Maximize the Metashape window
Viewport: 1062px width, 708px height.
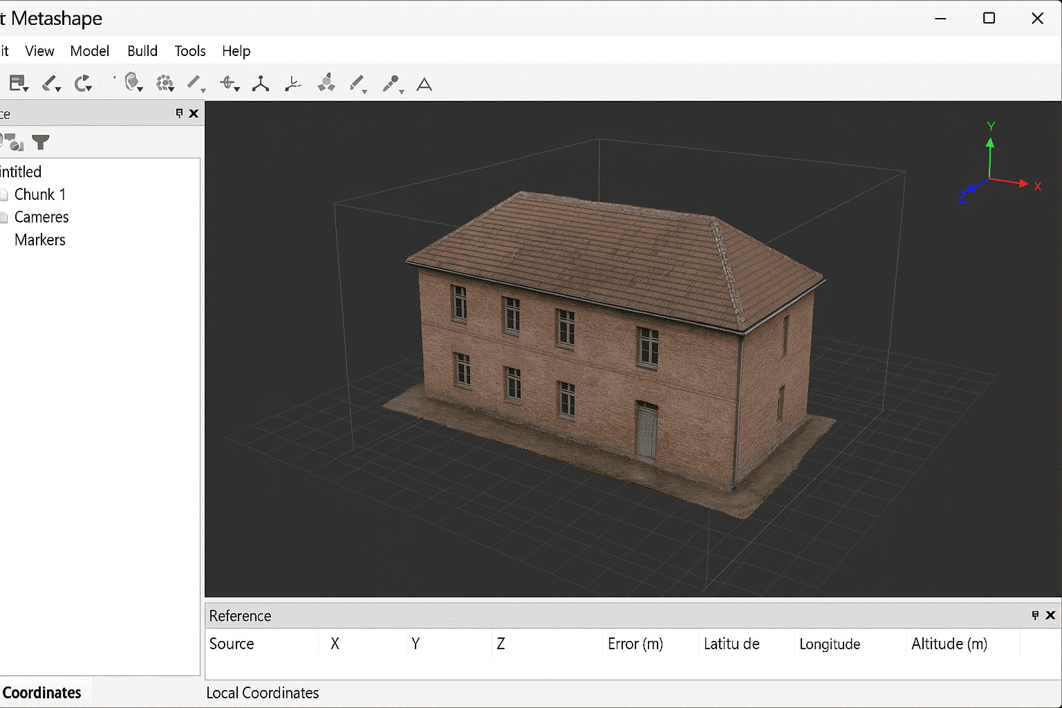(989, 18)
